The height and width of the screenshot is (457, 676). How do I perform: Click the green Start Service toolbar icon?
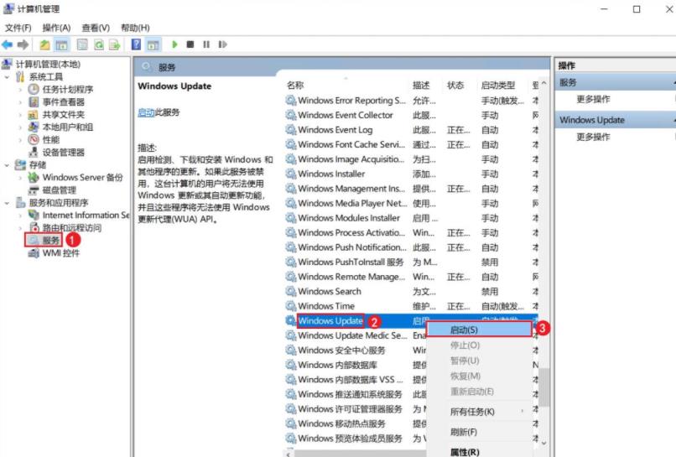click(x=174, y=44)
